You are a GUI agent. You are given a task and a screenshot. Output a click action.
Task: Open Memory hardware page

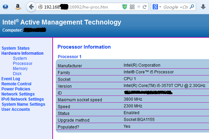tap(20, 69)
